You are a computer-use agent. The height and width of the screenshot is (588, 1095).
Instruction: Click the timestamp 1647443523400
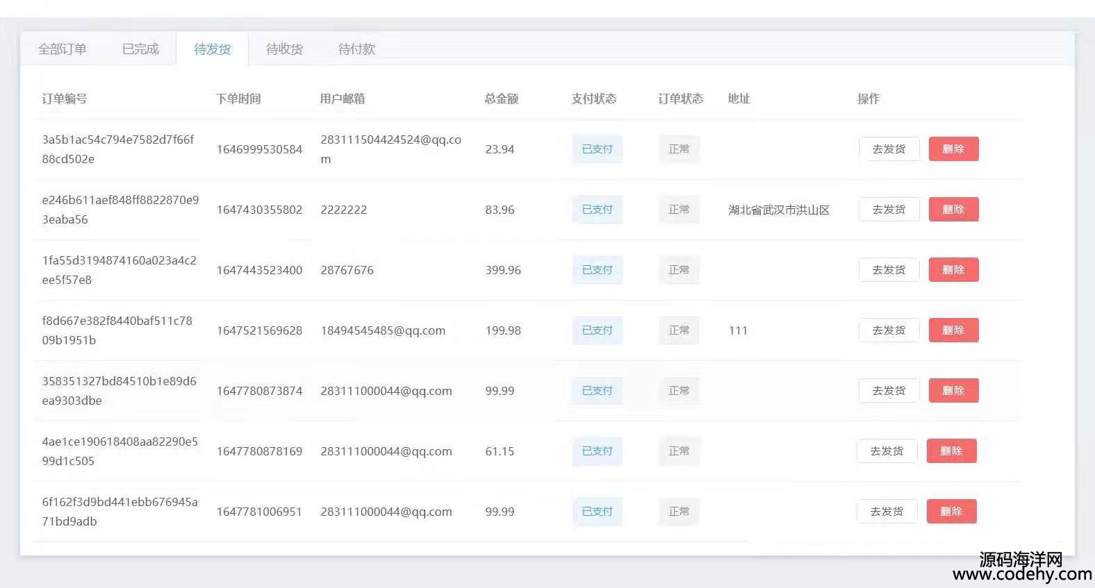(x=259, y=270)
